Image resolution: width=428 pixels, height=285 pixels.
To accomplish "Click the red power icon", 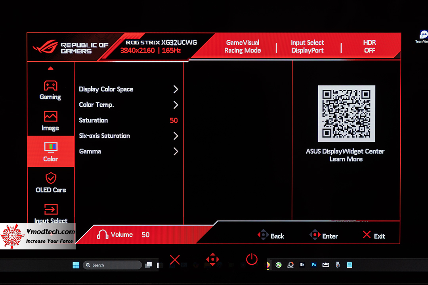I will click(252, 259).
